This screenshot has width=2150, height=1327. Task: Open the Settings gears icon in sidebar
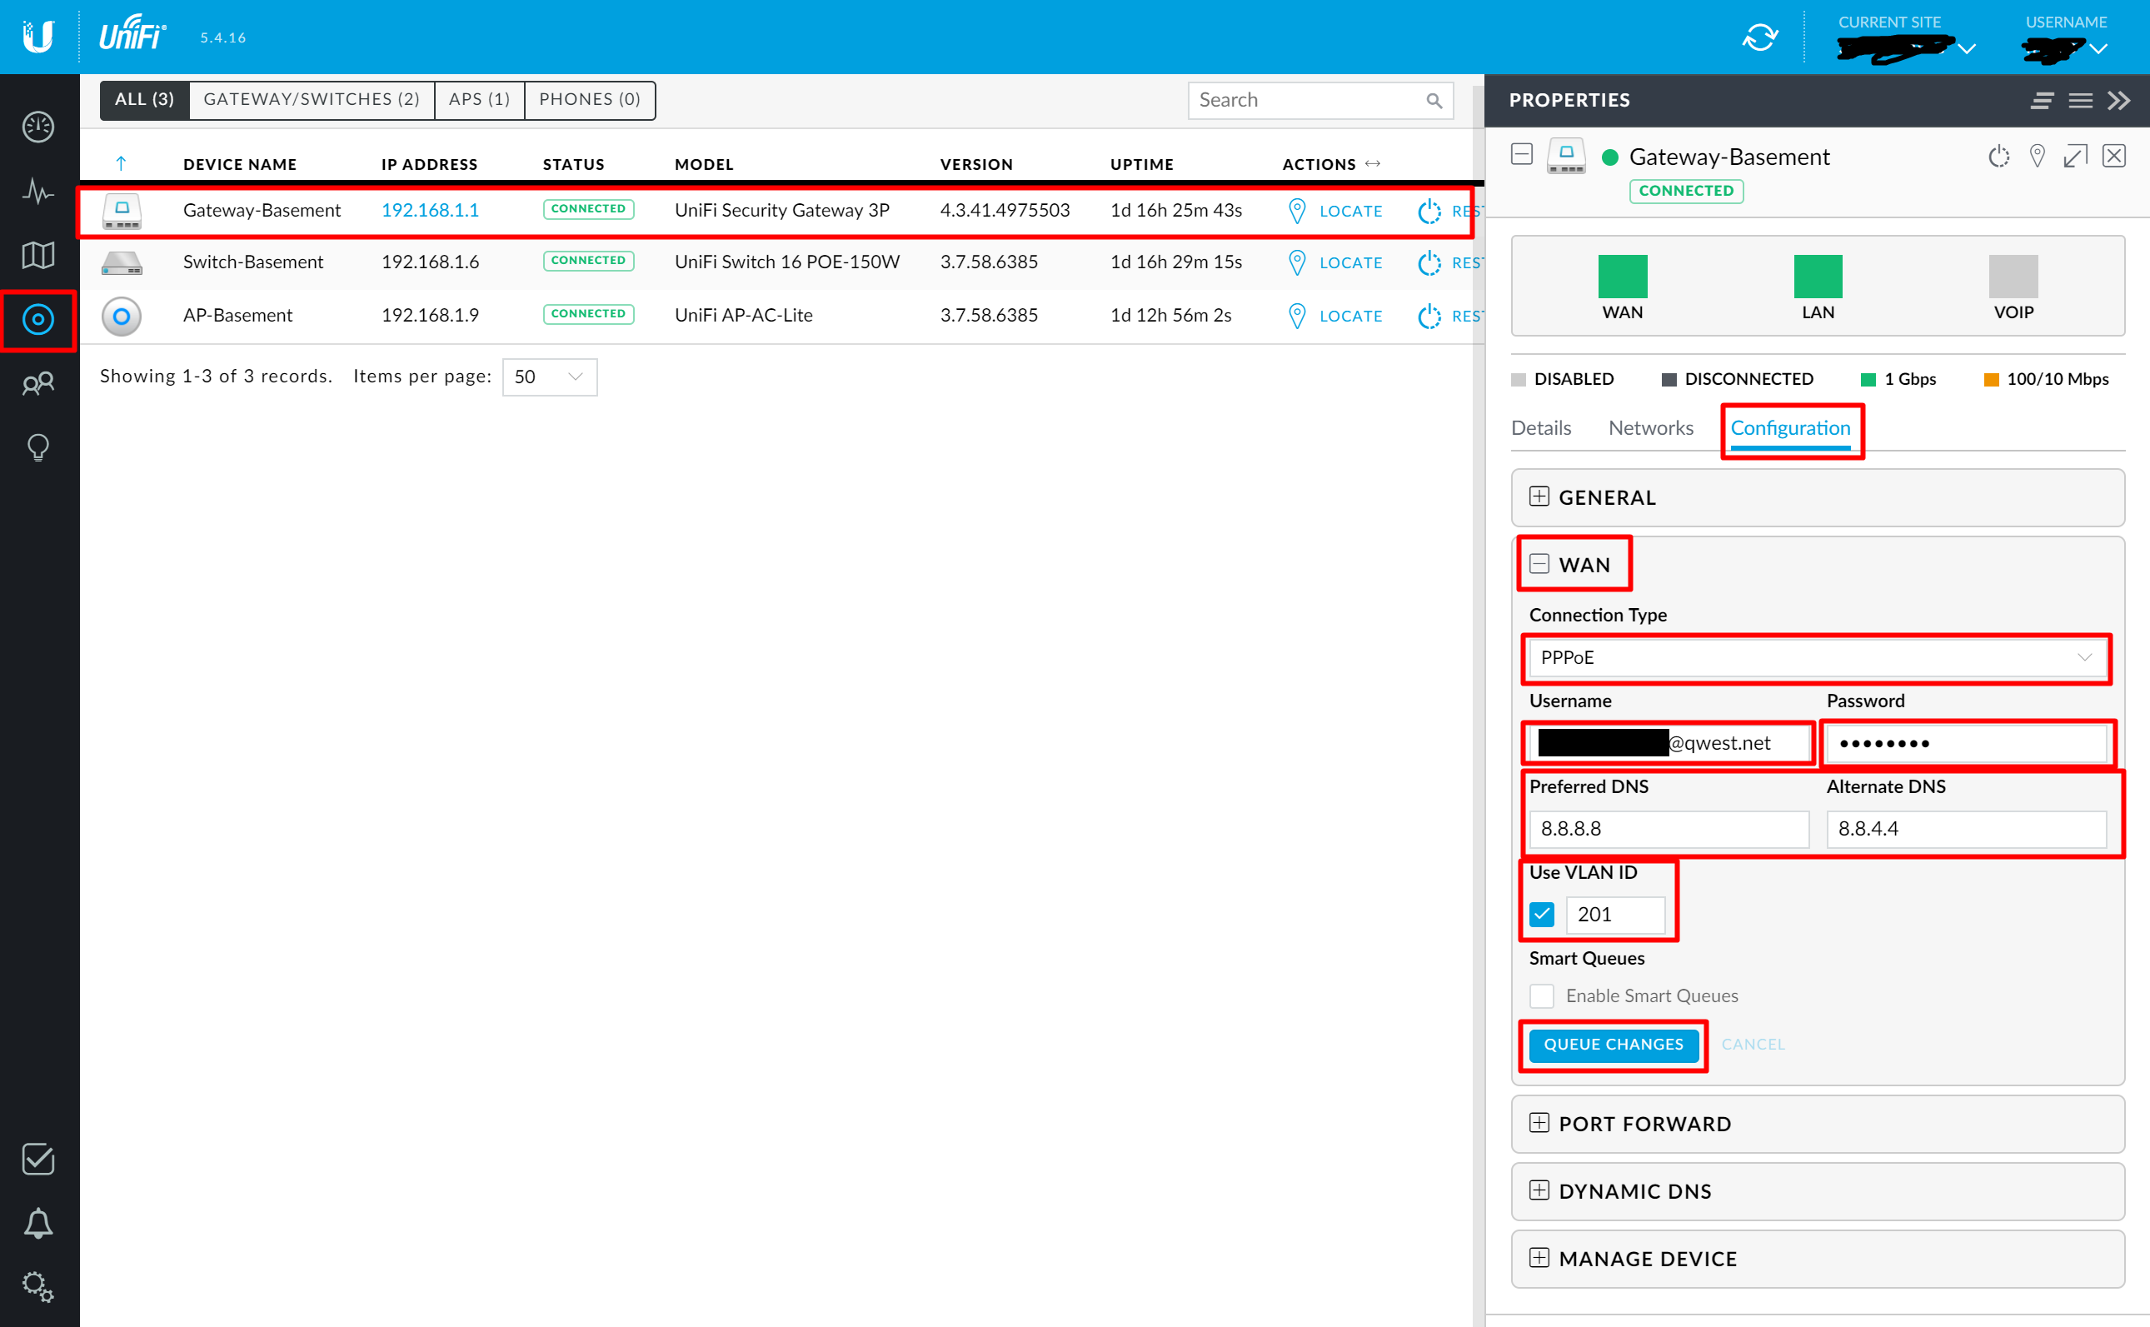point(37,1288)
